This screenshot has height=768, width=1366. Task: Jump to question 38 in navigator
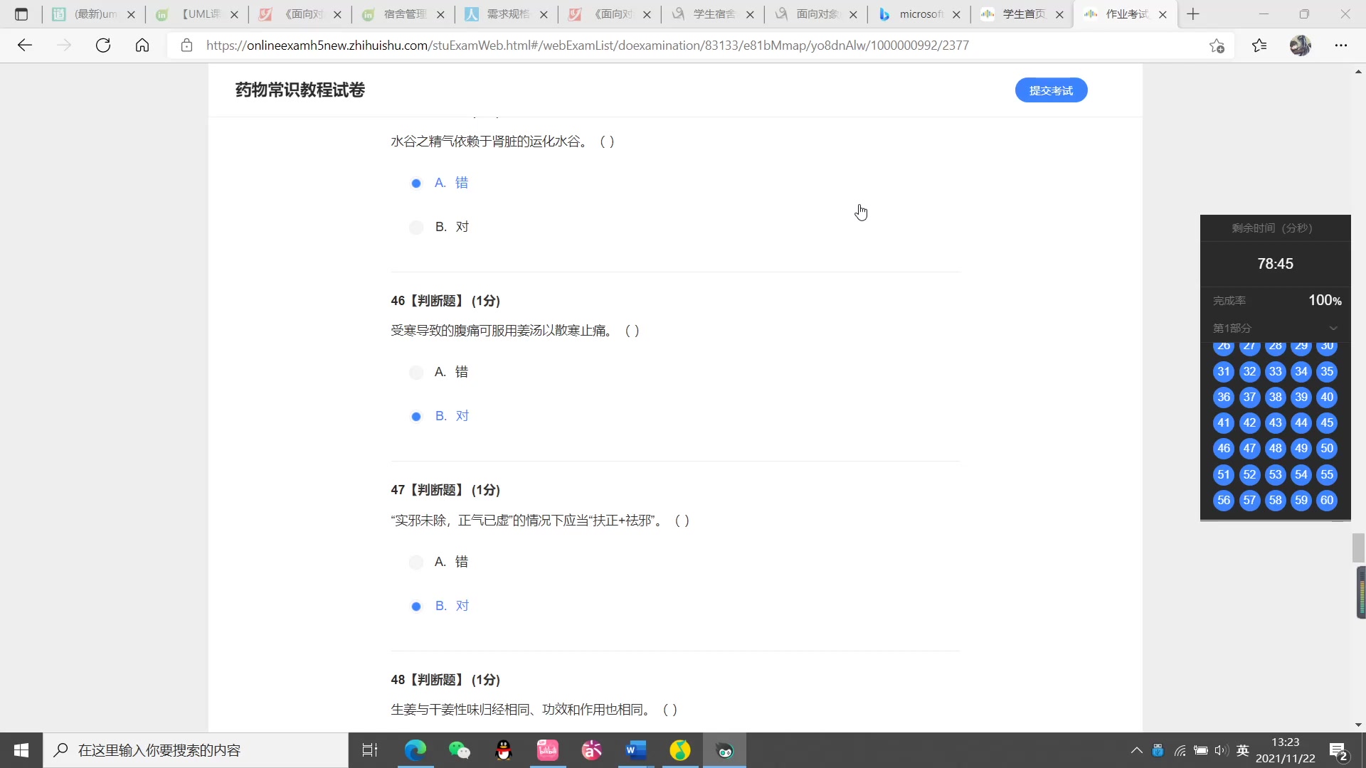1276,398
